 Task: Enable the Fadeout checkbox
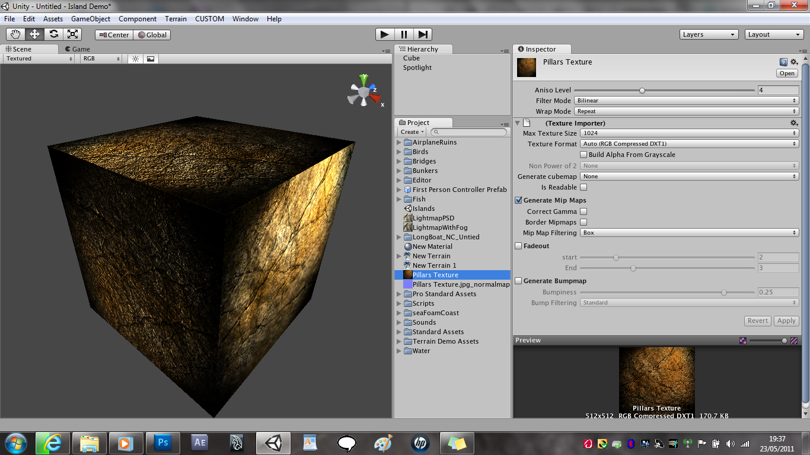[519, 246]
